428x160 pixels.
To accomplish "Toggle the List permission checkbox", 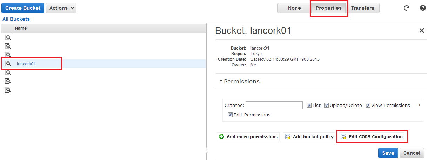I will point(309,105).
